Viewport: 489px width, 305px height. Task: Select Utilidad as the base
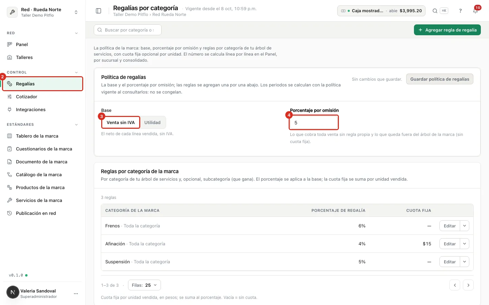[x=152, y=122]
